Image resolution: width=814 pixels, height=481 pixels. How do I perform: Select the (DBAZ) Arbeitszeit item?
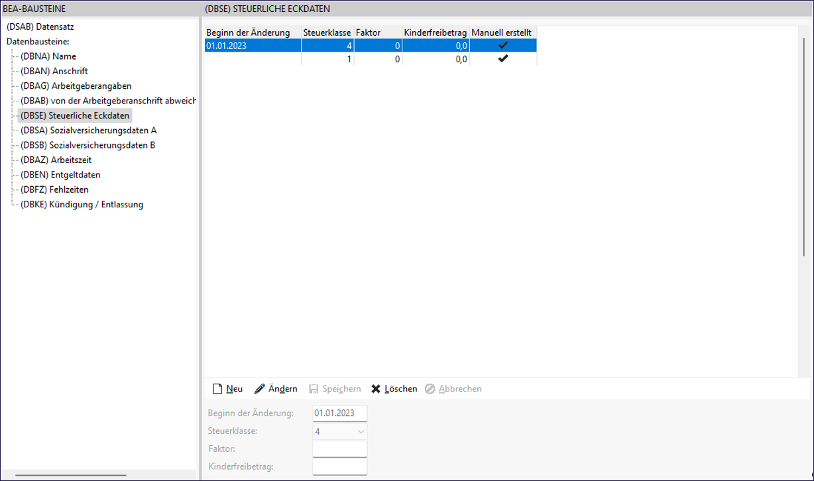(x=56, y=160)
